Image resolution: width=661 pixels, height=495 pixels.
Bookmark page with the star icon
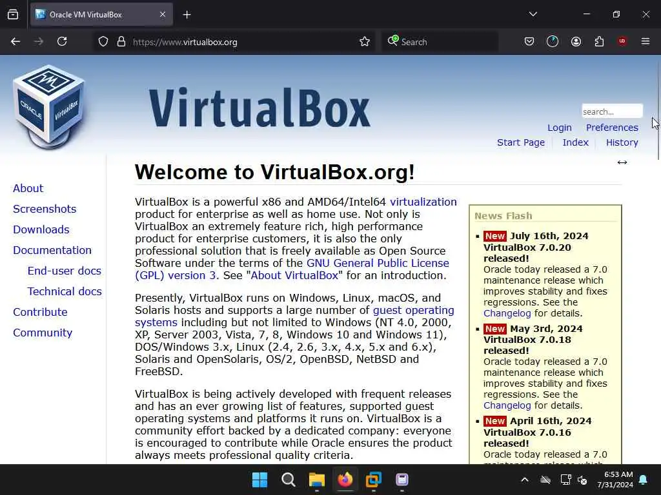tap(365, 42)
